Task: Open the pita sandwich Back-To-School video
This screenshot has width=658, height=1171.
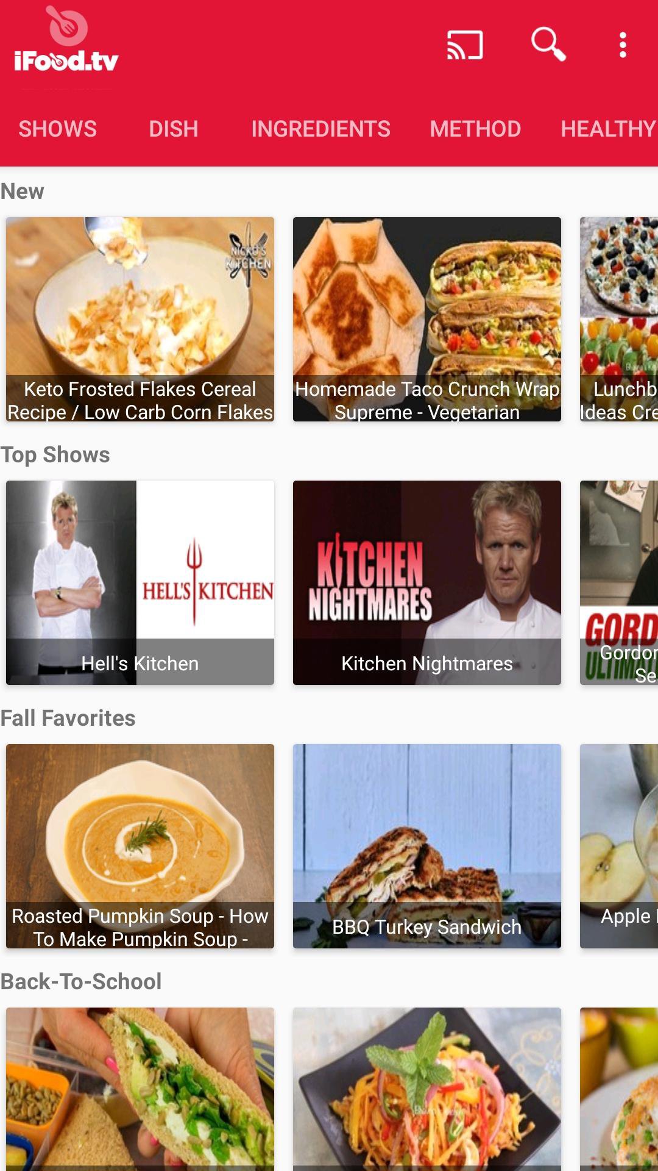Action: coord(140,1089)
